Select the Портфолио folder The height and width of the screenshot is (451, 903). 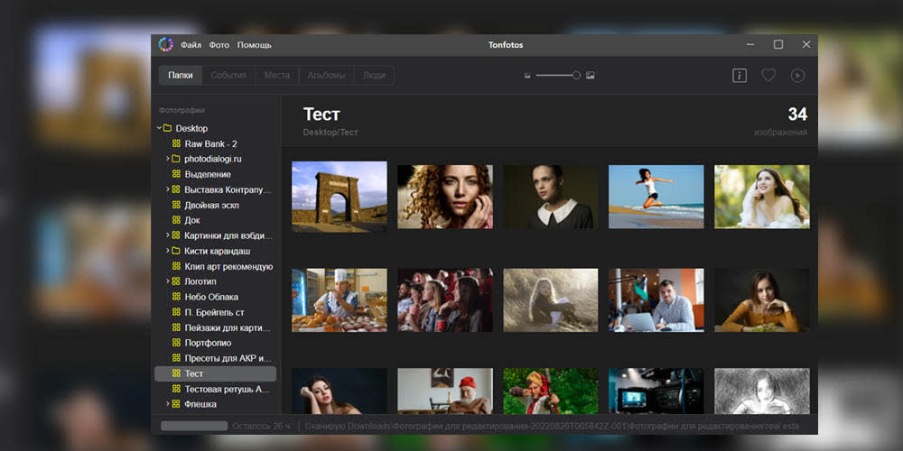[208, 343]
